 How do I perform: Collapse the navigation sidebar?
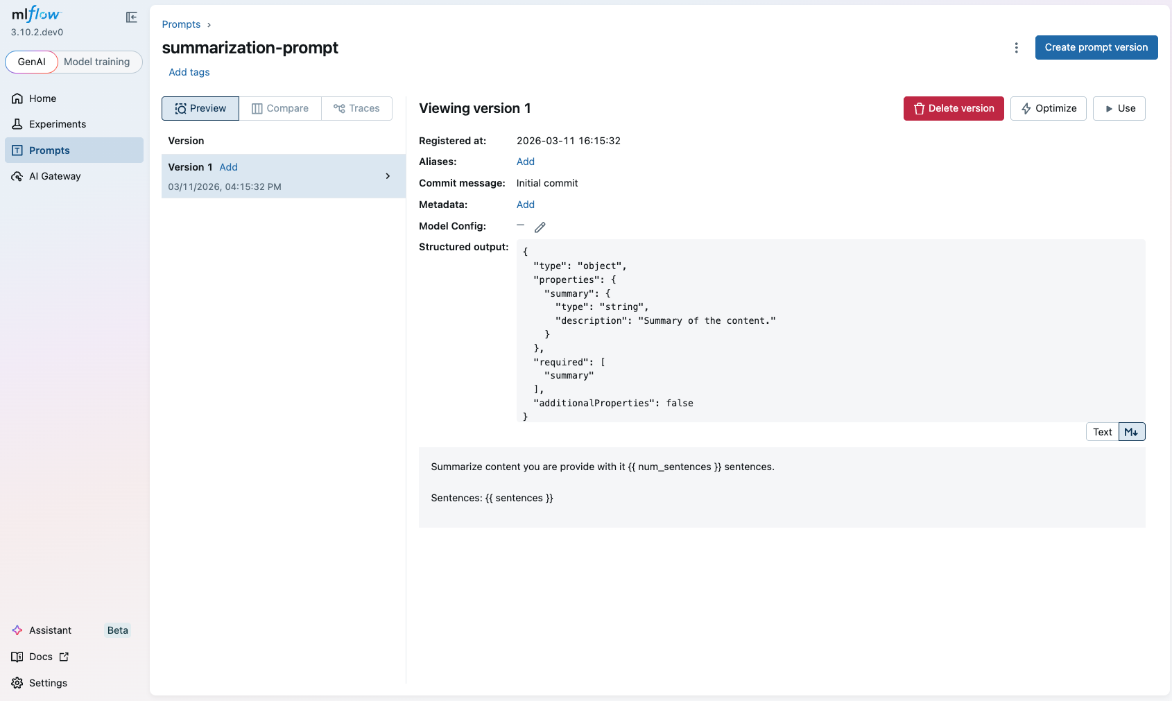(131, 17)
